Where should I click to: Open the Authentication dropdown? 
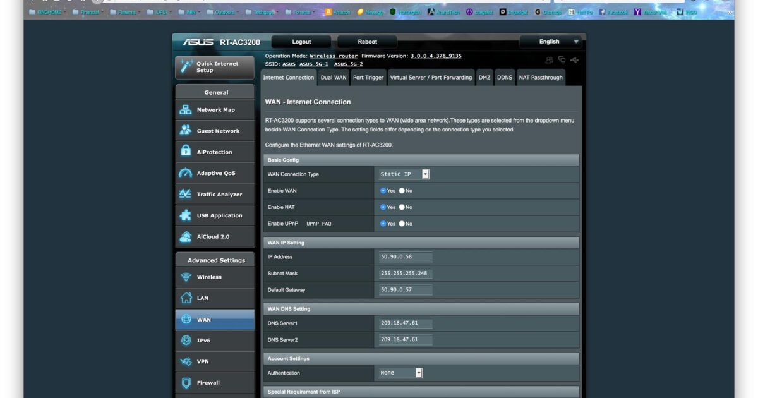point(400,373)
